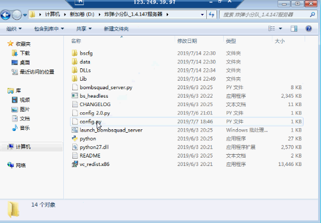Open Help with the question mark icon
Screen dimensions: 321x223
(x=309, y=28)
